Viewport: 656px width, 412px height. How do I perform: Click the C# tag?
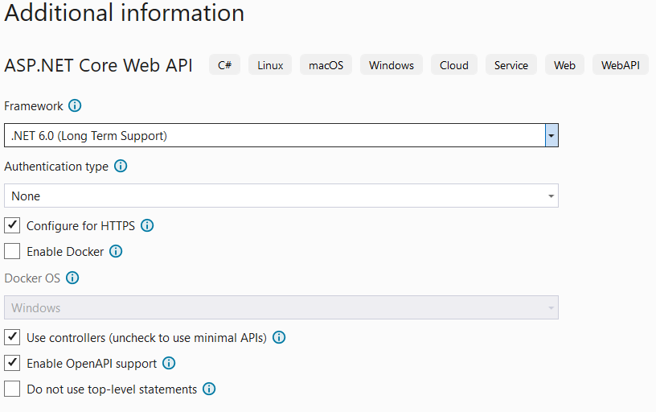[224, 65]
